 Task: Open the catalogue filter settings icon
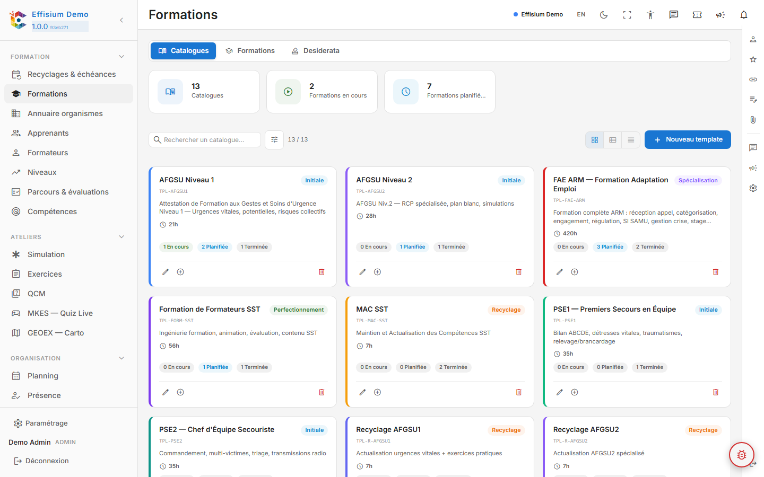click(x=274, y=140)
